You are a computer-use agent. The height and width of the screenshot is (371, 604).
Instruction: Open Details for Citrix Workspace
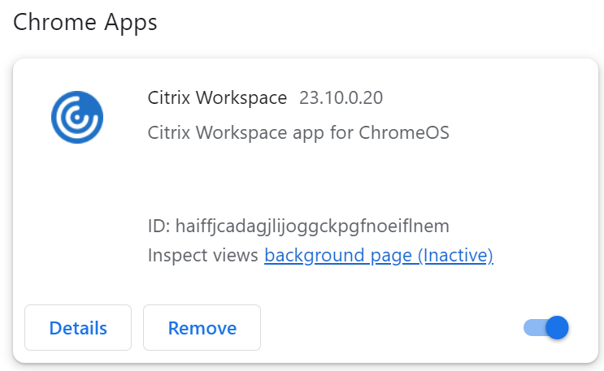[78, 328]
